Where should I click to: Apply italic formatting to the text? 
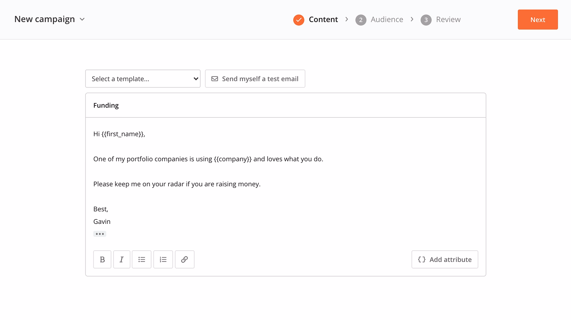[x=121, y=259]
